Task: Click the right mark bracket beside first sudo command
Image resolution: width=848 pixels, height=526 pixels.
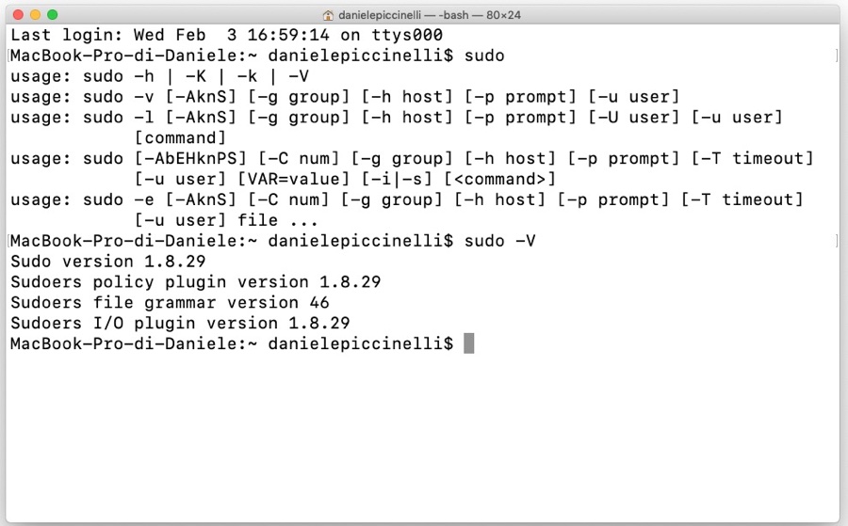Action: [x=836, y=56]
